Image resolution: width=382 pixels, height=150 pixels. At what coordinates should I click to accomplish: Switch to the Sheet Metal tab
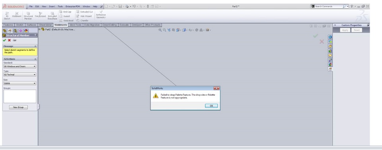click(45, 25)
